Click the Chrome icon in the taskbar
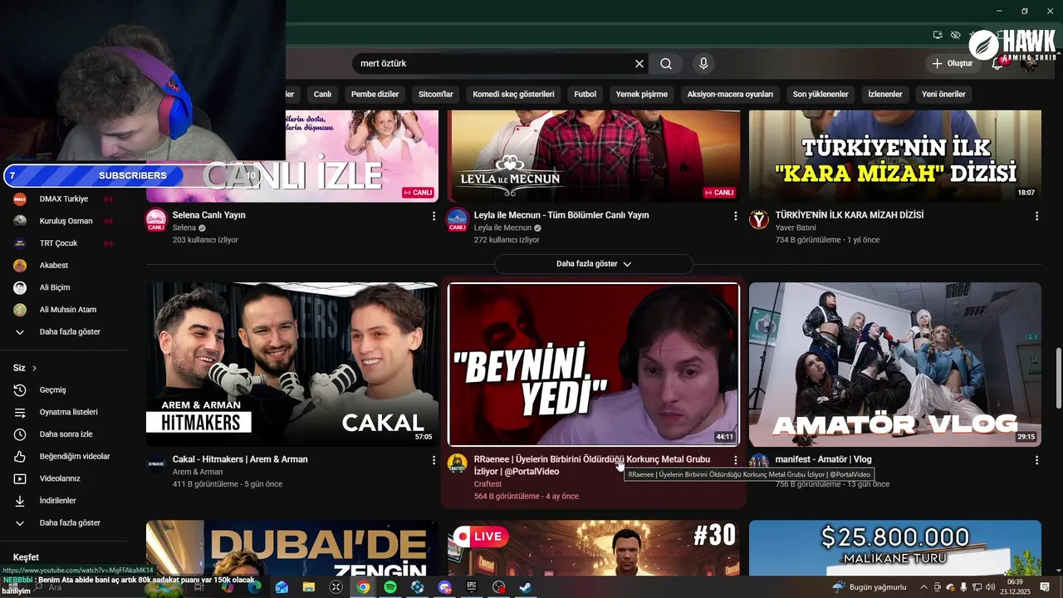This screenshot has width=1063, height=598. (x=363, y=587)
